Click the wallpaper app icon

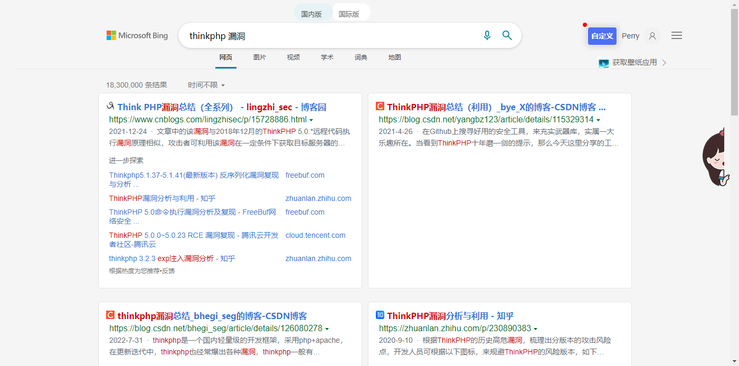point(604,63)
